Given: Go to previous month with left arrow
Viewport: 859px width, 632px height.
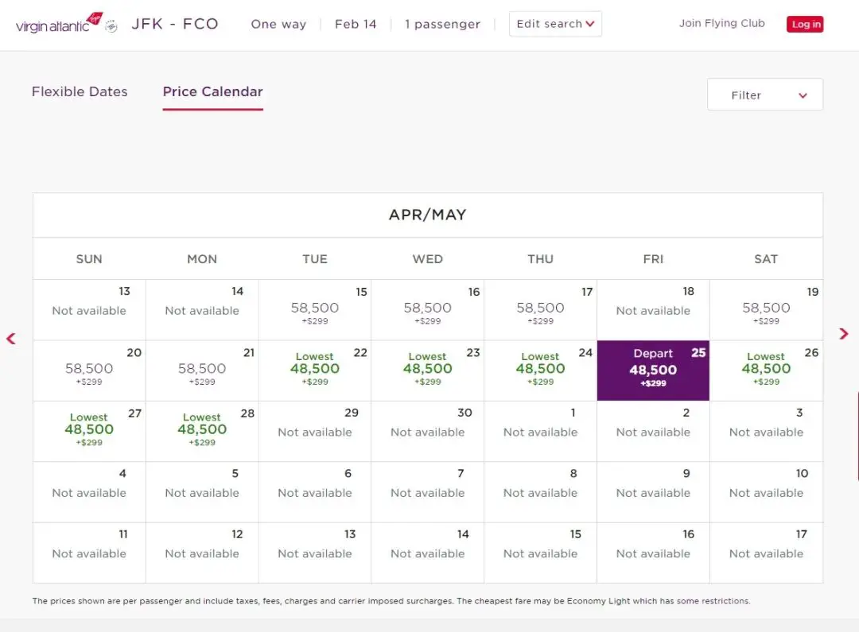Looking at the screenshot, I should pyautogui.click(x=11, y=339).
